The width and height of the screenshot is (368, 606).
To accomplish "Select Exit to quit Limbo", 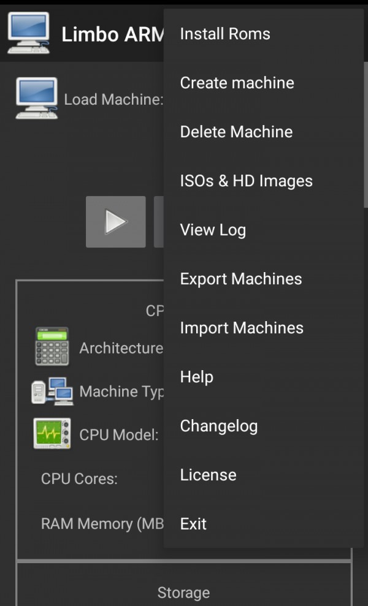I will [x=264, y=525].
